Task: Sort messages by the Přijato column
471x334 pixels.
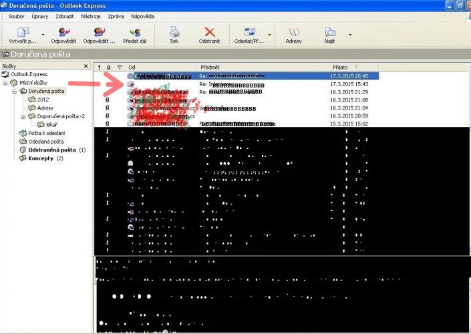Action: point(353,67)
